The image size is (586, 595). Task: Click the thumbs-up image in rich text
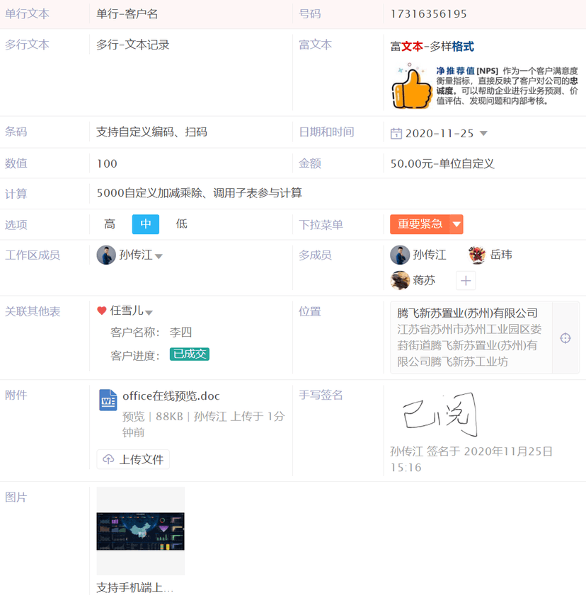pyautogui.click(x=412, y=87)
